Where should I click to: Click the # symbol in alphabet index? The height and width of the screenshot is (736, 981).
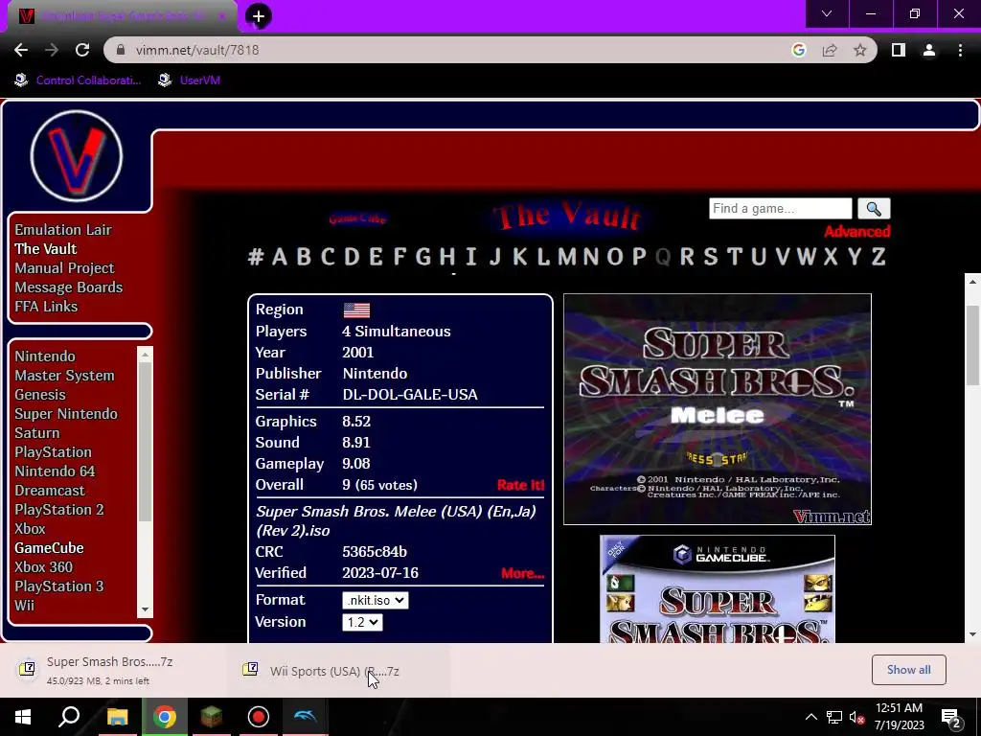coord(255,257)
